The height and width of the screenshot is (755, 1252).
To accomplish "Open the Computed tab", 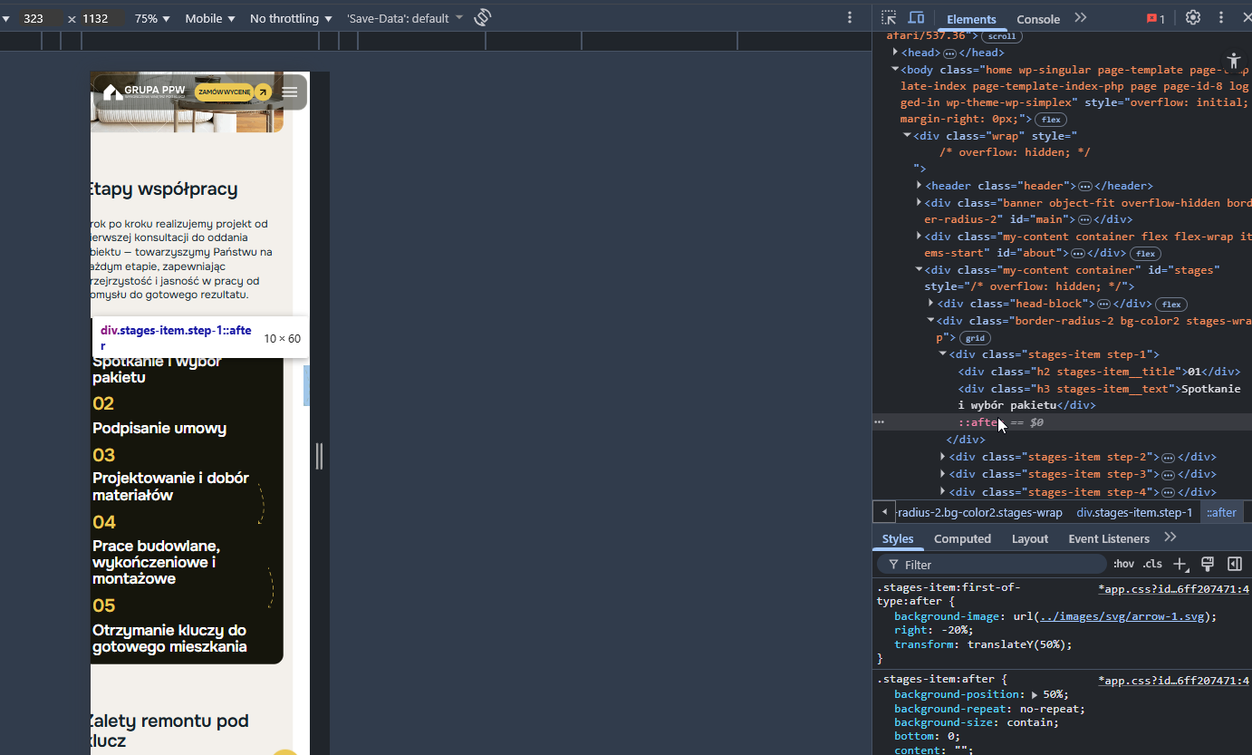I will (962, 538).
